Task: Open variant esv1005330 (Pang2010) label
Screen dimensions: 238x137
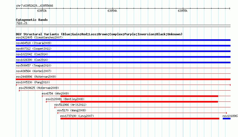Action: point(33,82)
